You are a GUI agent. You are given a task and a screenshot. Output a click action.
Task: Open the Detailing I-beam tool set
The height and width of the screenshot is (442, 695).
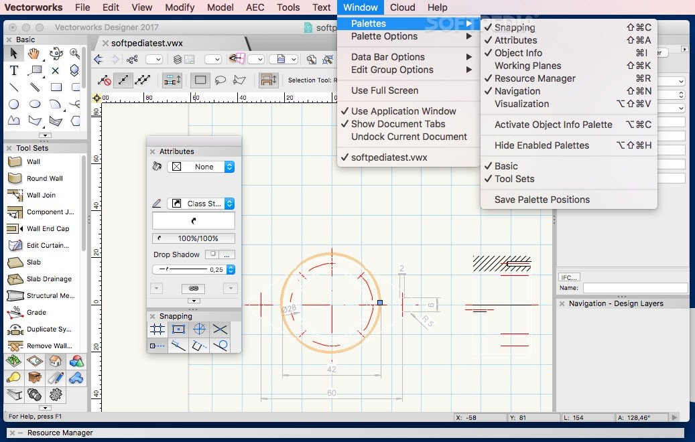click(14, 394)
